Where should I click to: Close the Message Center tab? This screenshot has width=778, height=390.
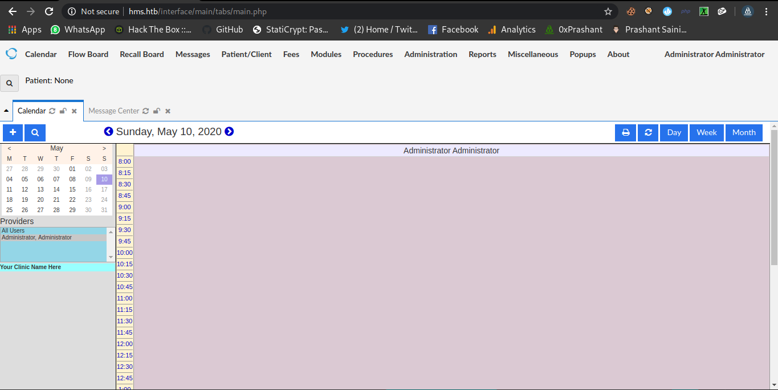click(168, 111)
